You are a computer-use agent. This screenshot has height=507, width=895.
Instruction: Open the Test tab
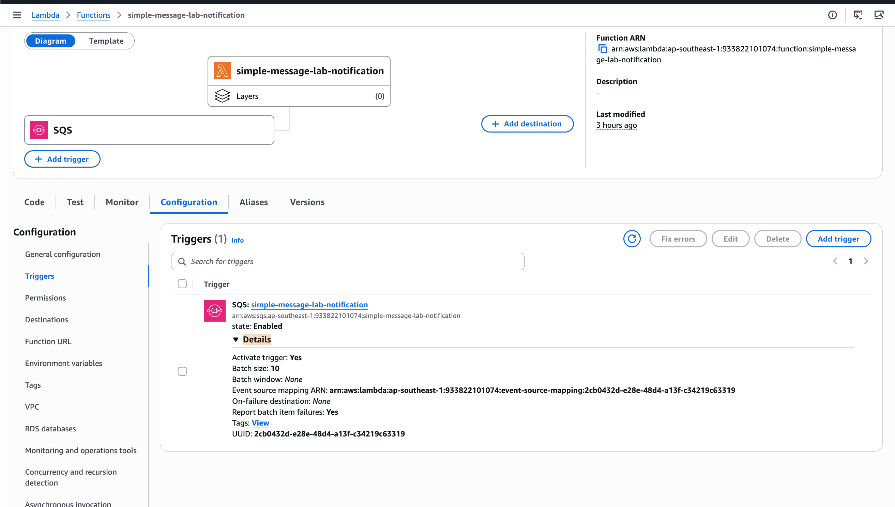(x=75, y=202)
